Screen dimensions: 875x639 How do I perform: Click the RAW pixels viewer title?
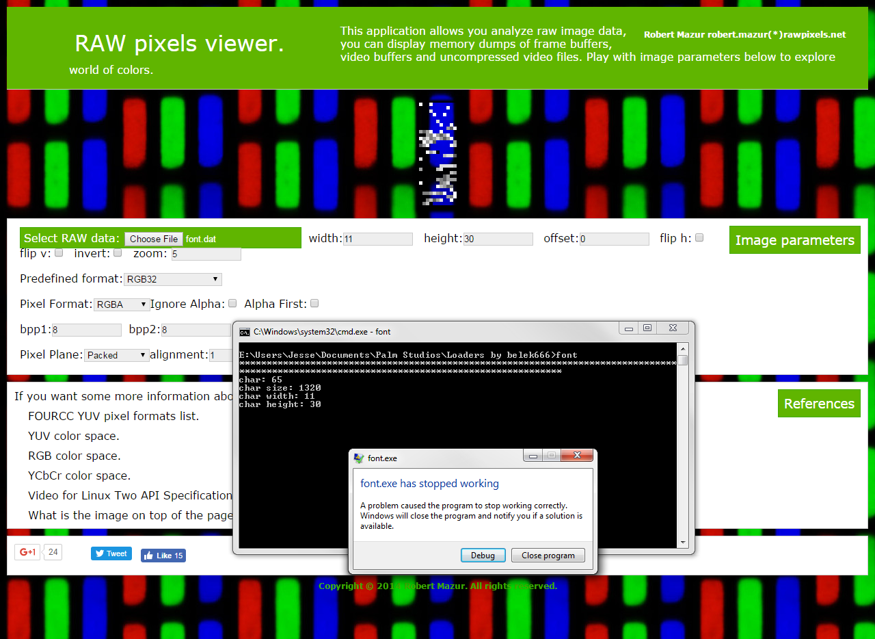pyautogui.click(x=179, y=44)
